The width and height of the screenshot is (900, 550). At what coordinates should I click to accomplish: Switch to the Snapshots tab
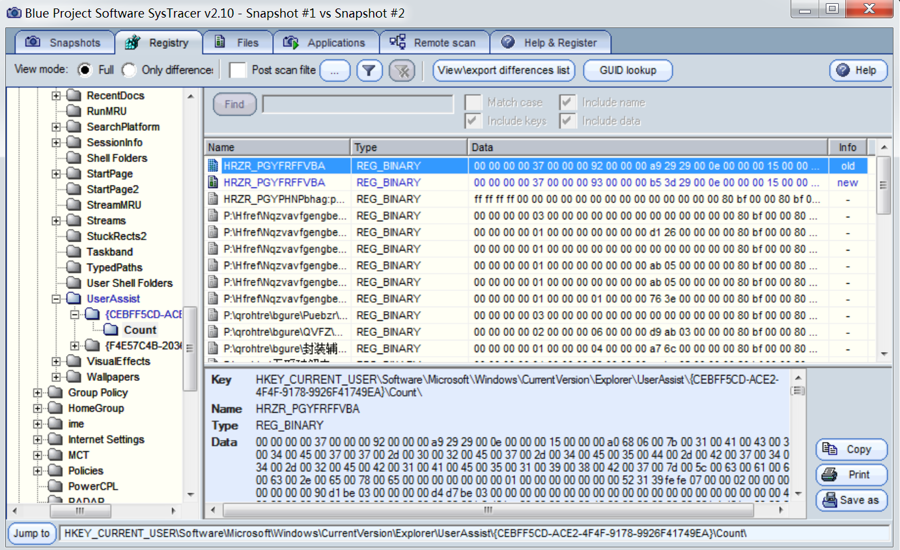64,42
